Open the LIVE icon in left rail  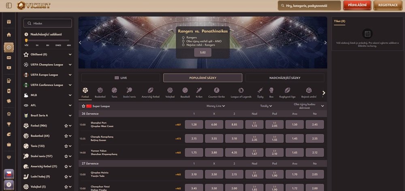pos(9,58)
